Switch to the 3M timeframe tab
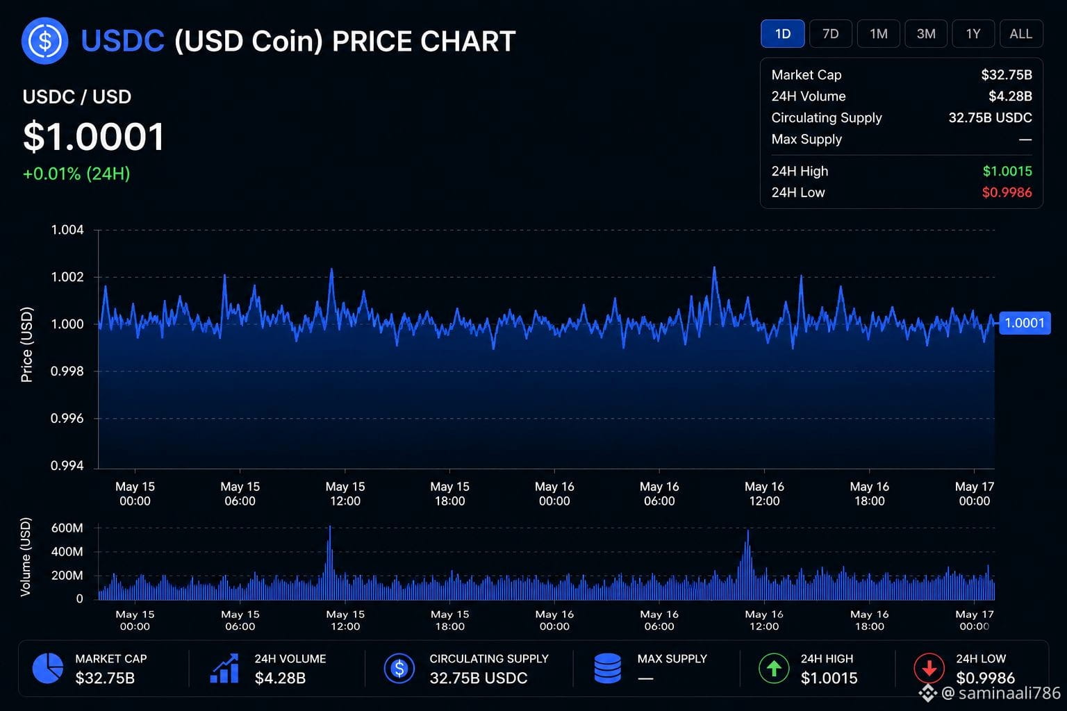 click(x=926, y=34)
